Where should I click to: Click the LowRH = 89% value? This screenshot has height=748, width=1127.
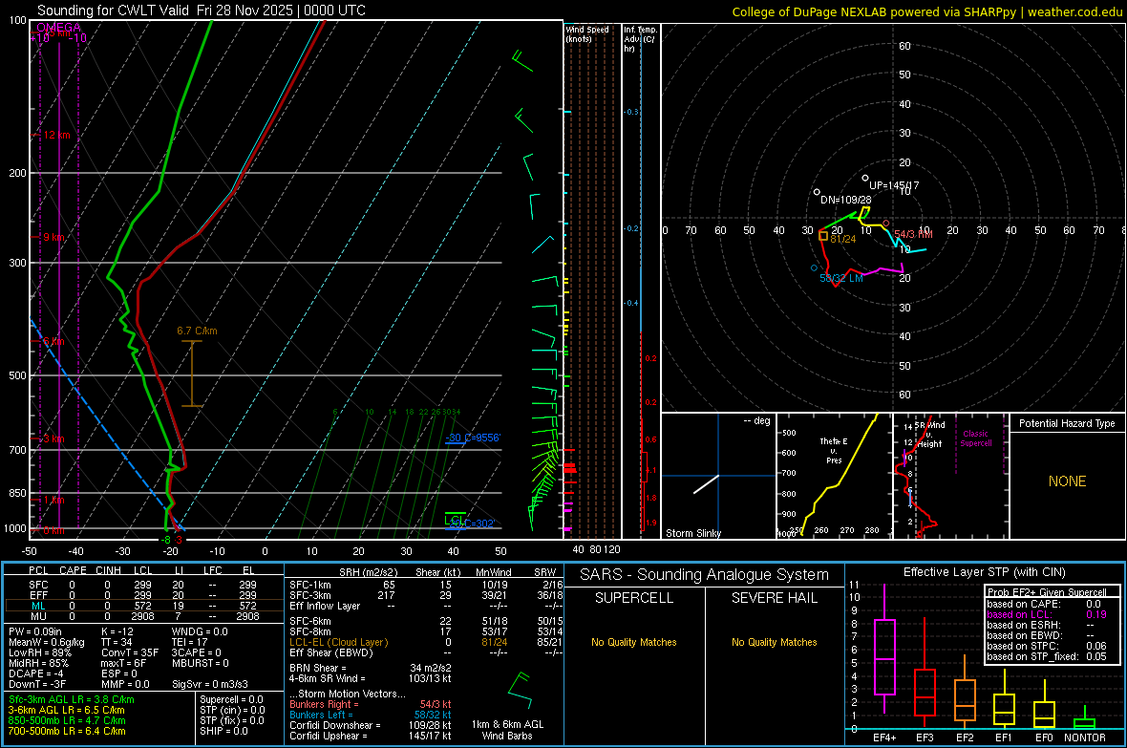[x=39, y=652]
